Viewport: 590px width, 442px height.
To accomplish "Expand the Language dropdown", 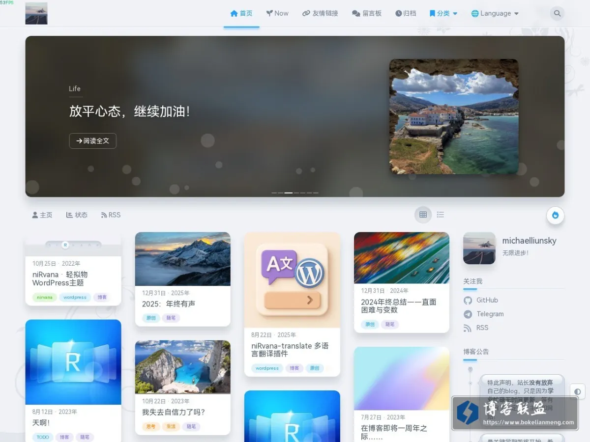I will 495,13.
